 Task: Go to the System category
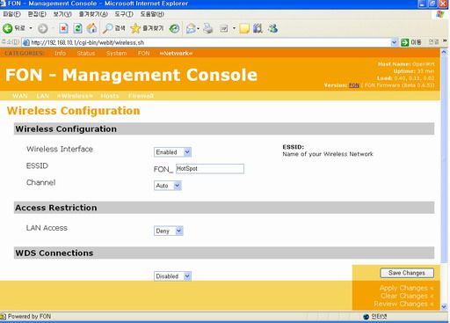pyautogui.click(x=117, y=53)
